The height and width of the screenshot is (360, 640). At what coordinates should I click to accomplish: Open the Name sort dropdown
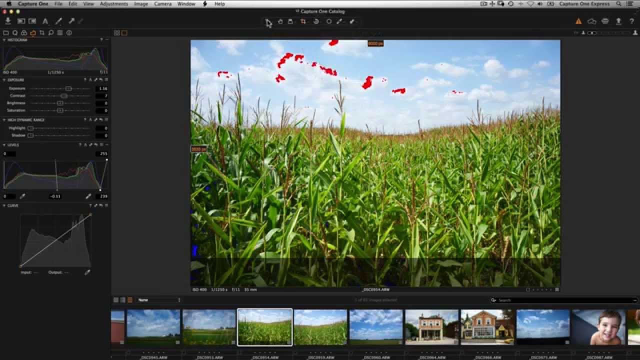159,300
